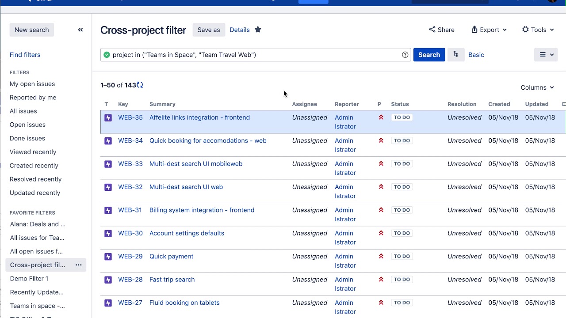Select Updated recently filter

35,193
